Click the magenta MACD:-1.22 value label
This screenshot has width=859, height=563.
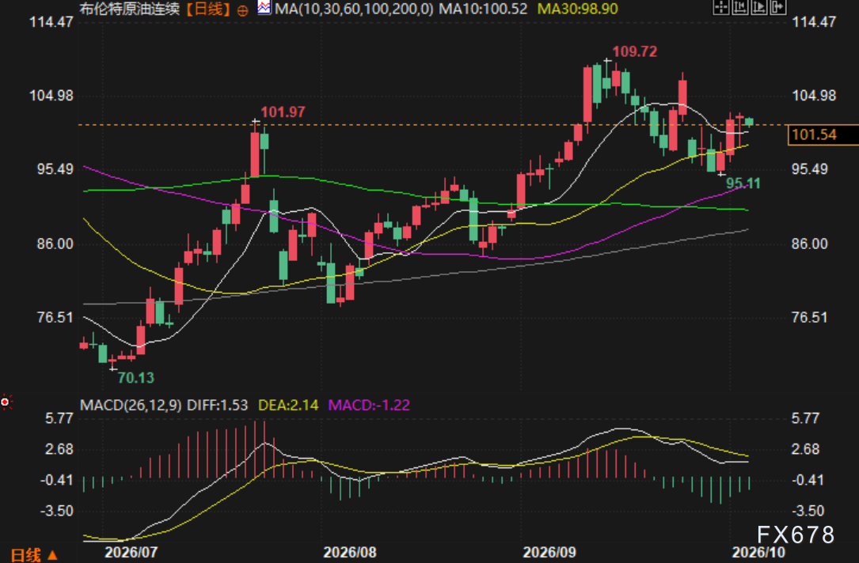tap(369, 405)
